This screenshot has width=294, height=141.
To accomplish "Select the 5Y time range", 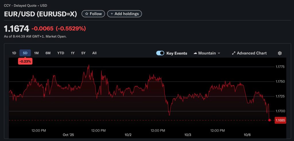I will (83, 53).
